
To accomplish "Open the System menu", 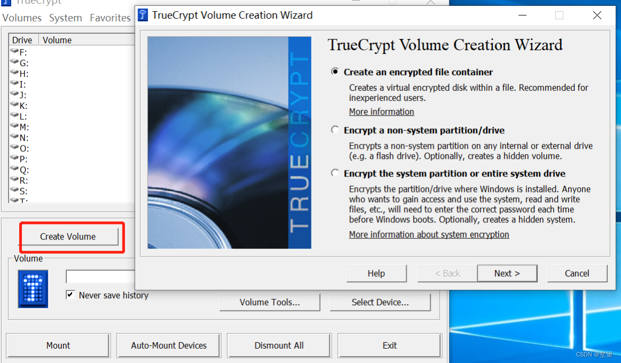I will (x=65, y=18).
